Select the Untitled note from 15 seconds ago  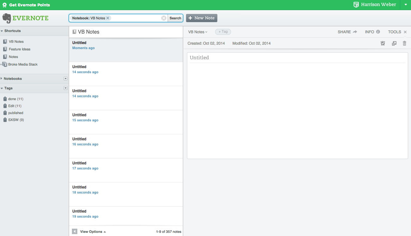(x=126, y=122)
